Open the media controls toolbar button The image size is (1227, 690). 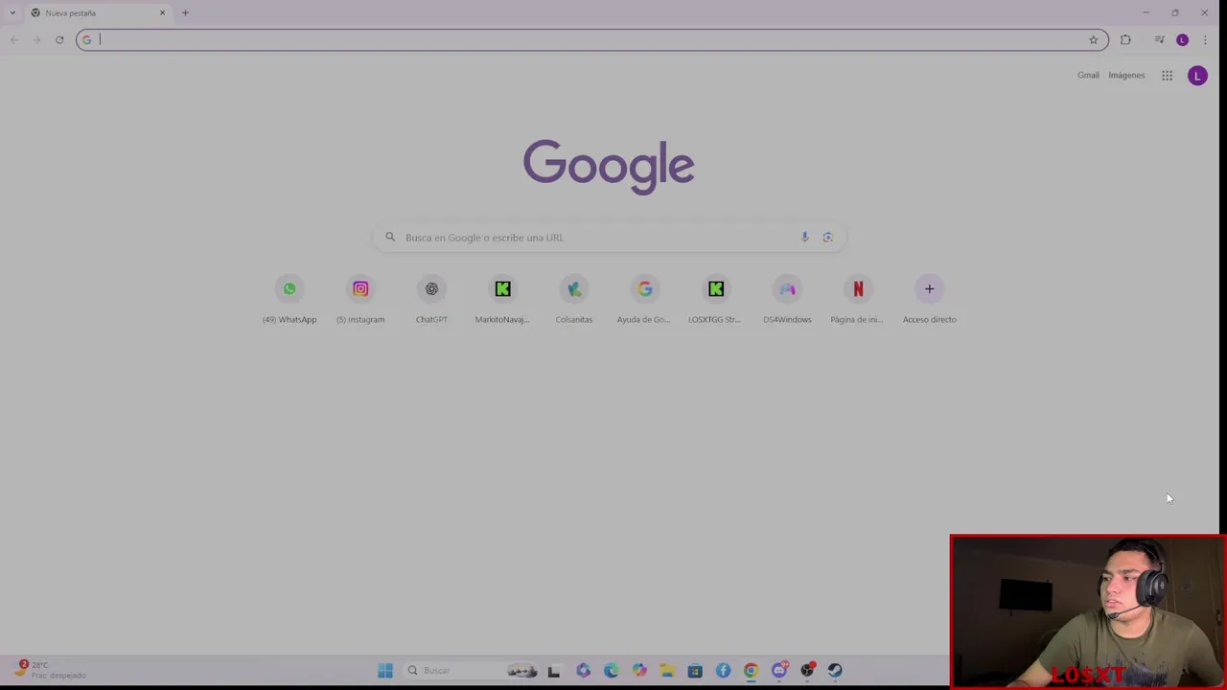pyautogui.click(x=1159, y=40)
